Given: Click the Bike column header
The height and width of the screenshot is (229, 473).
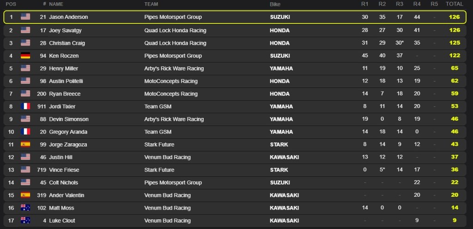Looking at the screenshot, I should [275, 4].
